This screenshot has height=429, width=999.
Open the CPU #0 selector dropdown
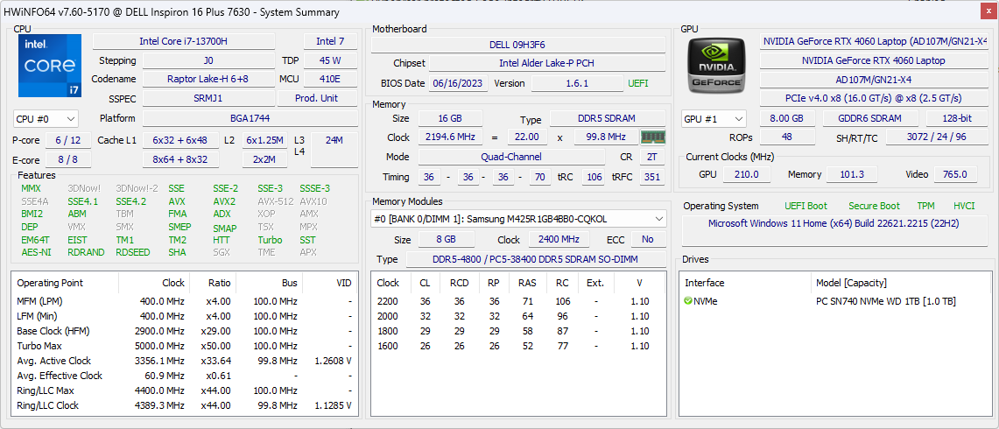tap(46, 118)
